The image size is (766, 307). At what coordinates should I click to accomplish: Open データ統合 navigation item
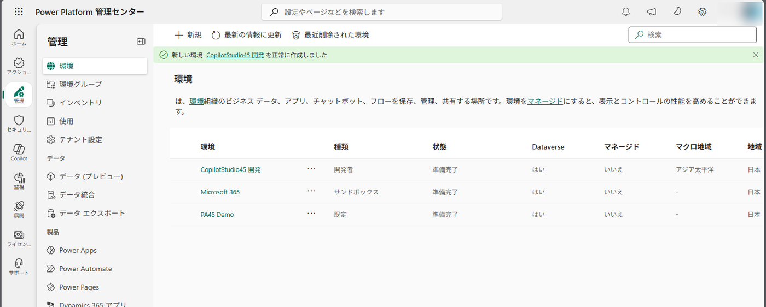click(x=95, y=194)
